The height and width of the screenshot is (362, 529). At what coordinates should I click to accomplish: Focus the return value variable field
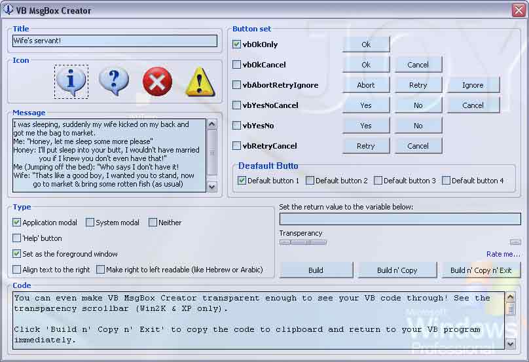point(399,219)
